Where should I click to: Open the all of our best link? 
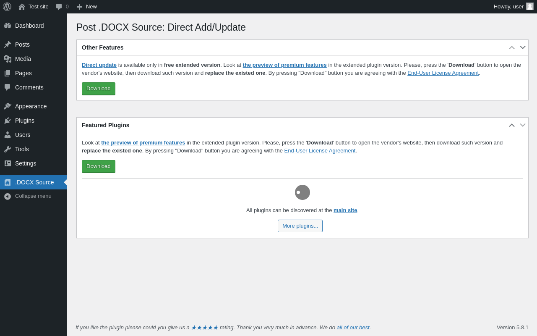353,328
